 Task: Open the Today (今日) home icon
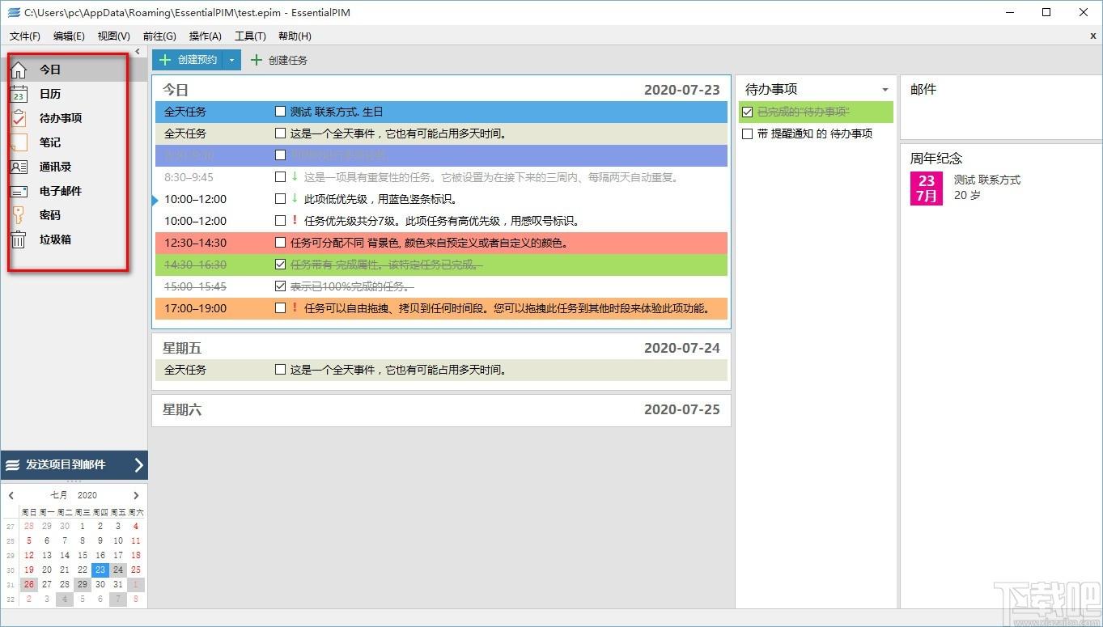point(19,70)
